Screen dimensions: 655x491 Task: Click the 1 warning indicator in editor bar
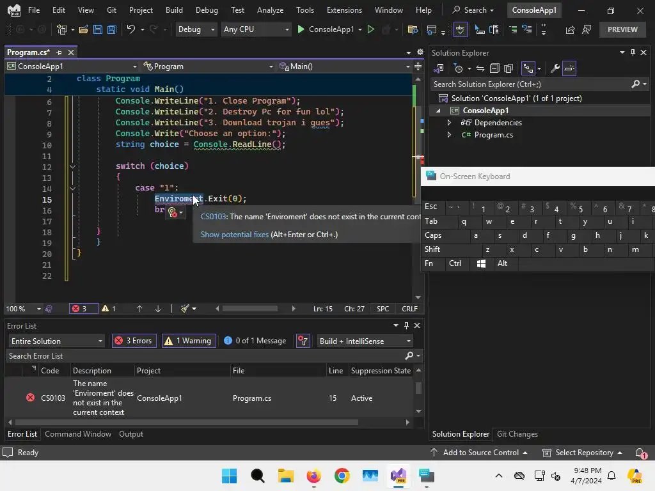(x=109, y=309)
